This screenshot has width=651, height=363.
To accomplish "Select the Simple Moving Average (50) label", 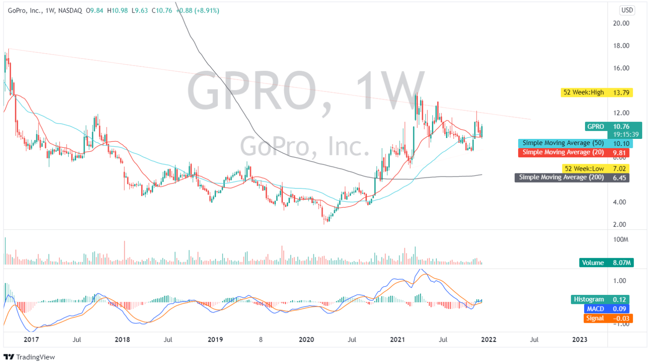I will click(563, 143).
